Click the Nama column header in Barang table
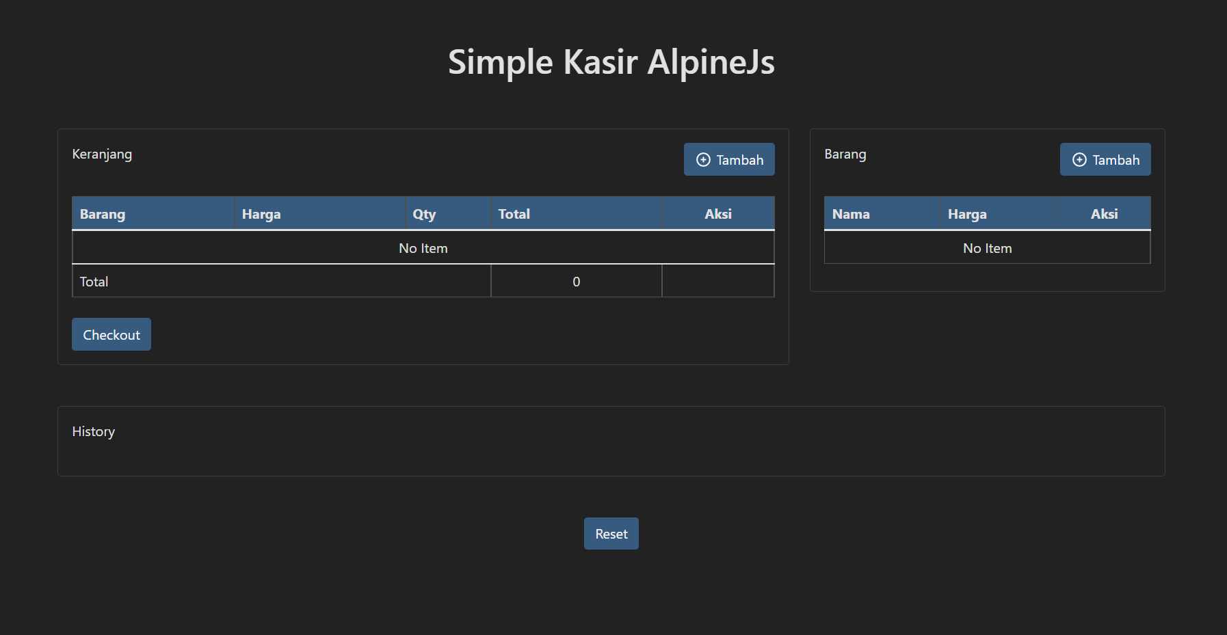 point(851,213)
